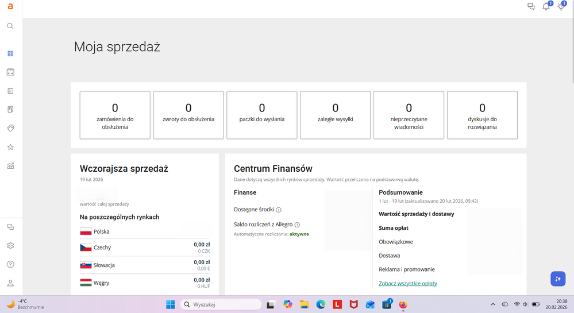Select the "paczki do wysłania" tile

(x=262, y=115)
